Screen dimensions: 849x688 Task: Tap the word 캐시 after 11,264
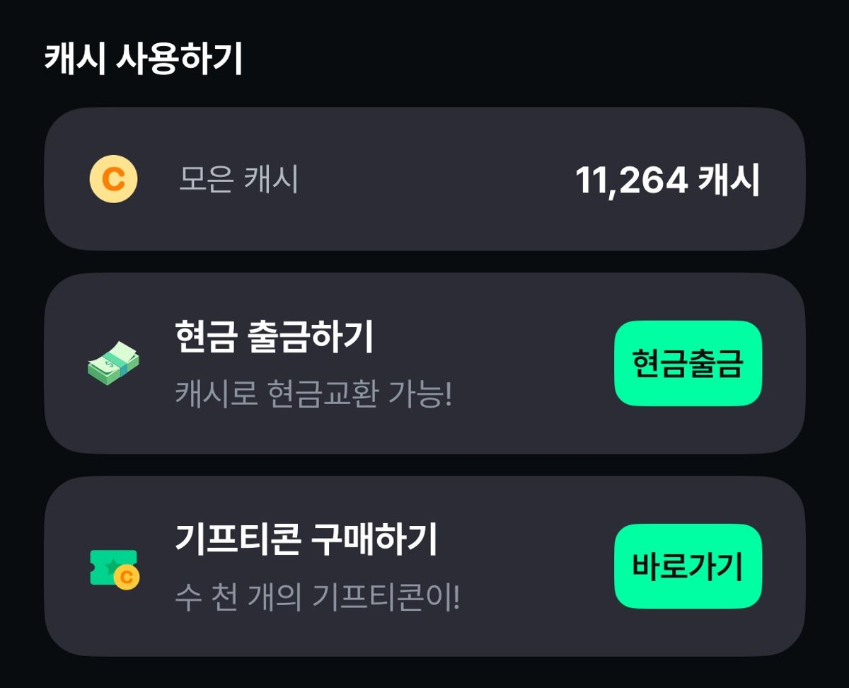729,180
